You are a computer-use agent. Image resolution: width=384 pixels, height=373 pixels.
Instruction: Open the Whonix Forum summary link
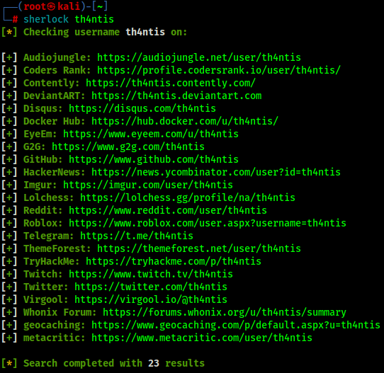(x=225, y=312)
